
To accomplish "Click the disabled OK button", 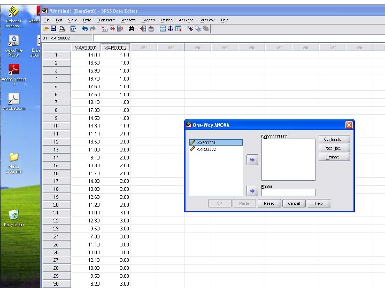I will point(220,203).
